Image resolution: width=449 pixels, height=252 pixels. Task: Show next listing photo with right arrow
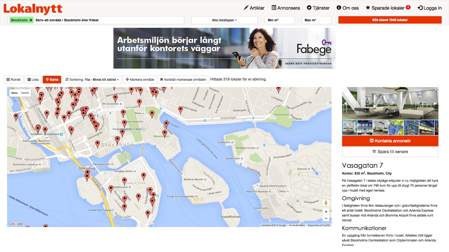(x=435, y=104)
